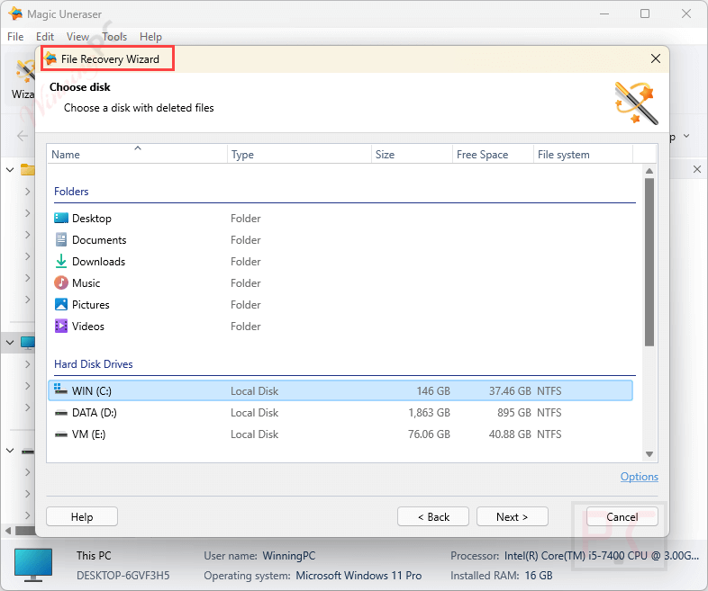
Task: Click the WinningPC user name value
Action: pyautogui.click(x=289, y=556)
